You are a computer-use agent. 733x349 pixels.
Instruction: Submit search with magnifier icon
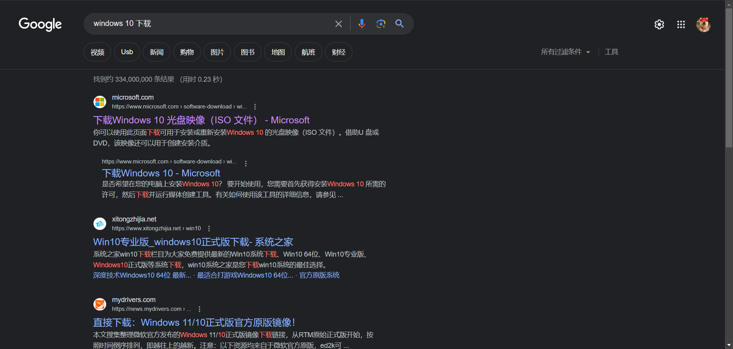pyautogui.click(x=399, y=24)
